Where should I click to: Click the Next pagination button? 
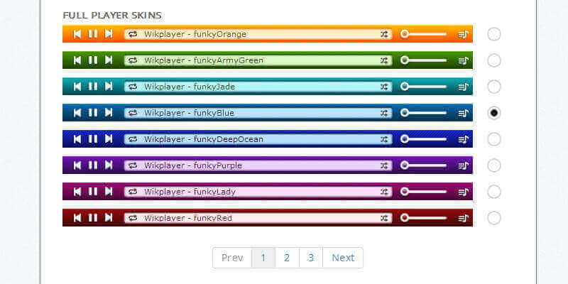pos(343,258)
